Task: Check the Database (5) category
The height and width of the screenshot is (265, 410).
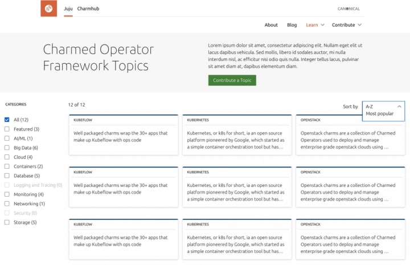Action: point(7,176)
